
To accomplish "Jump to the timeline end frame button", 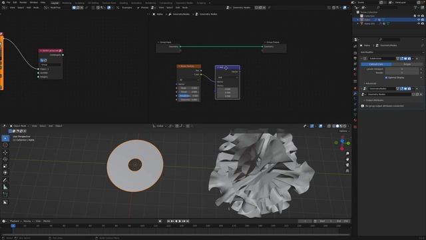I will [188, 221].
